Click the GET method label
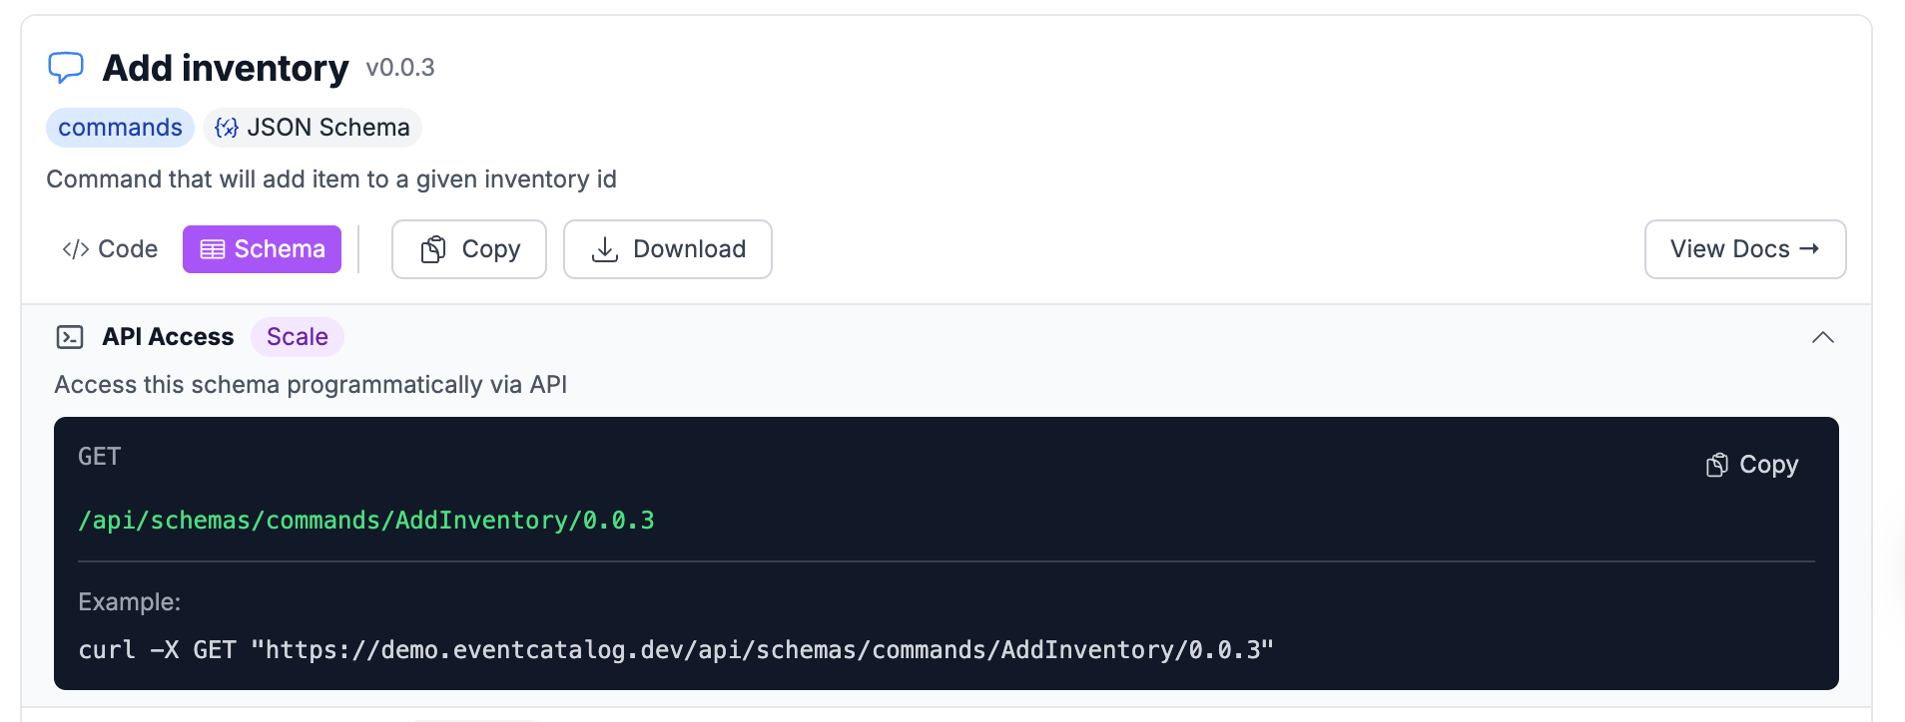 (99, 457)
